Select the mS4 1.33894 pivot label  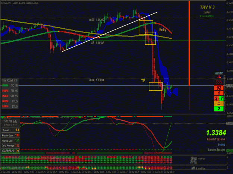click(97, 80)
